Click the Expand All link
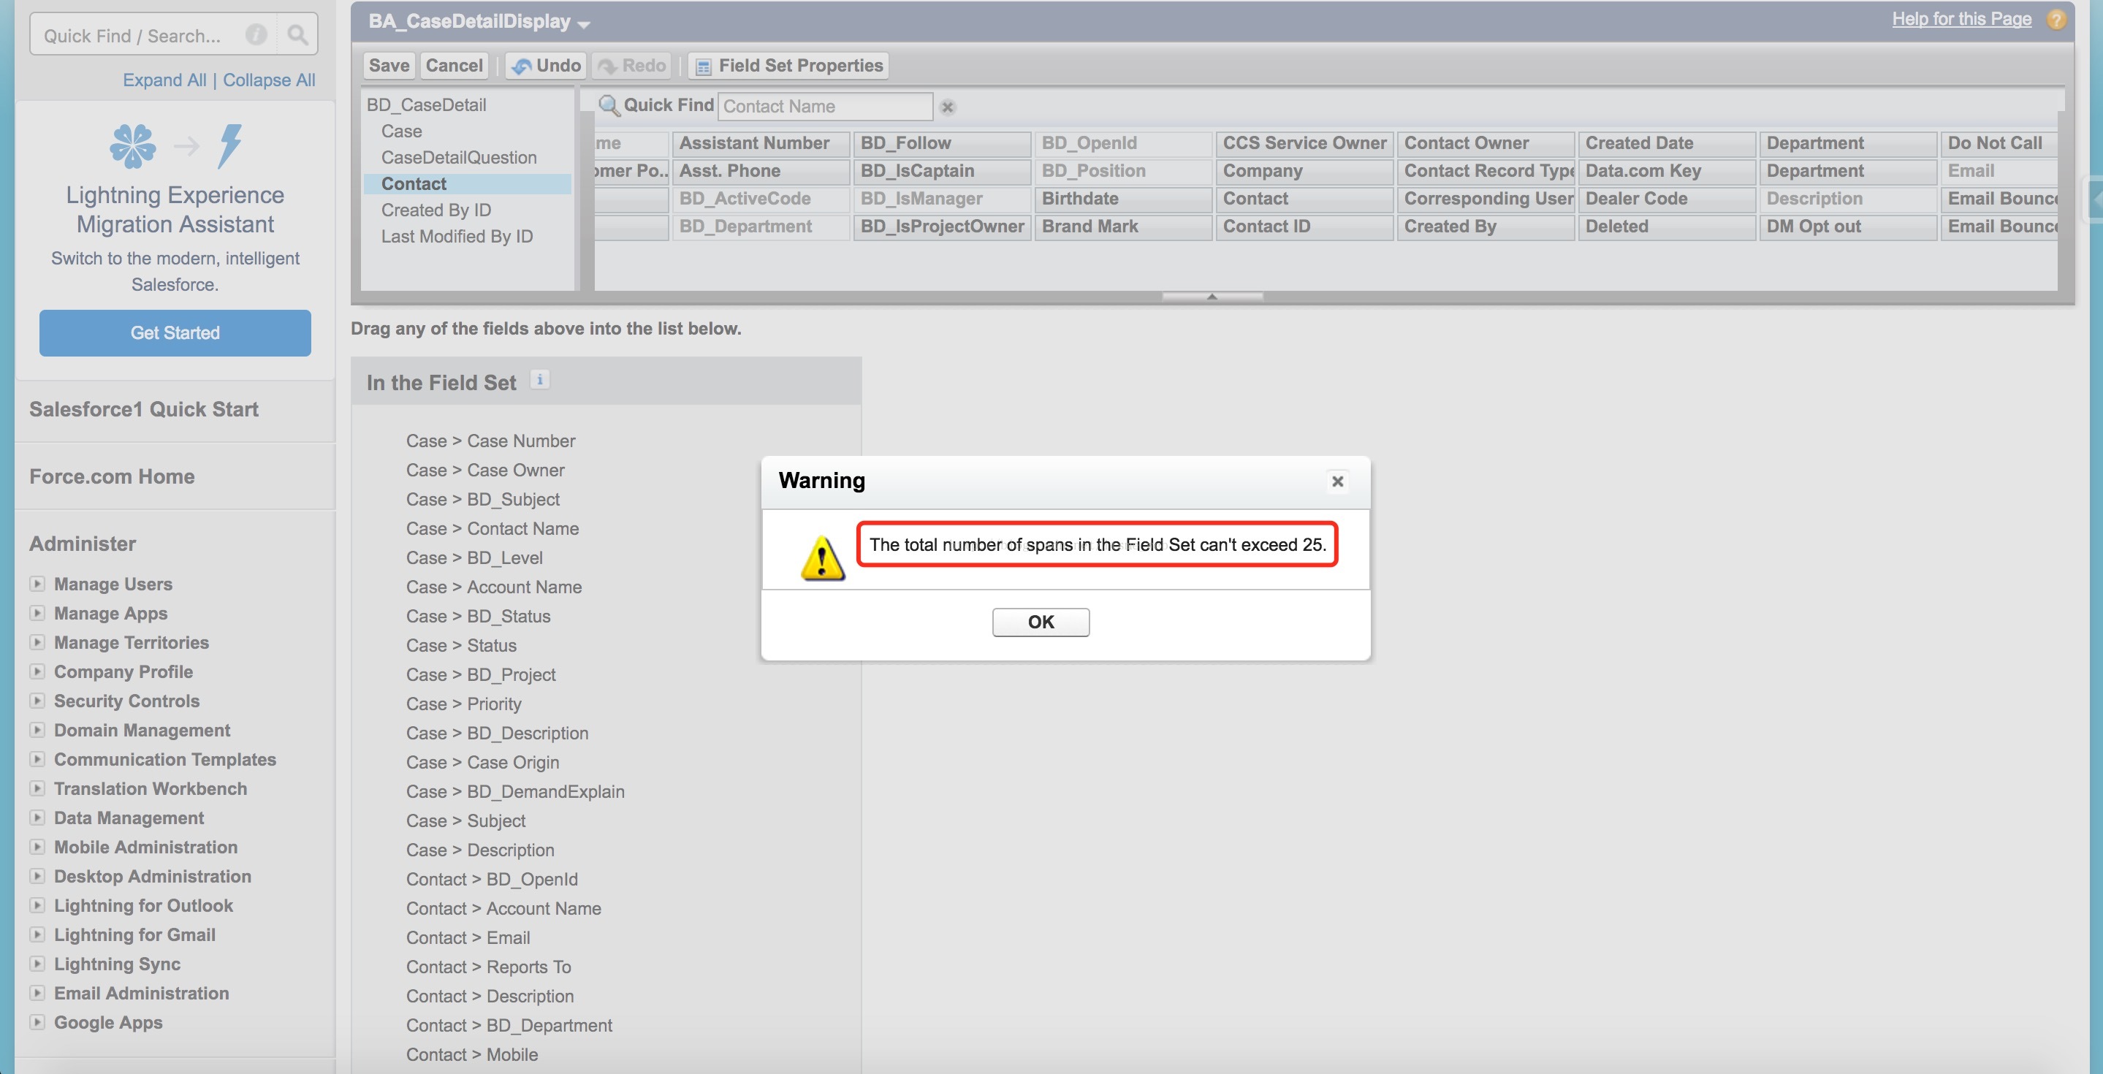This screenshot has width=2103, height=1074. [164, 80]
